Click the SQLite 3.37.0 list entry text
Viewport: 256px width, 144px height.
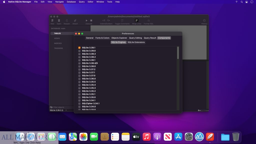tap(89, 75)
